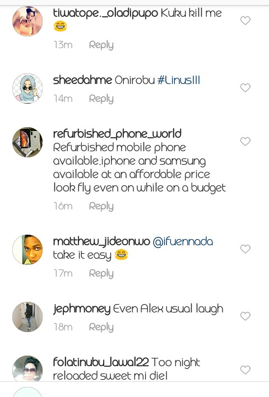Open tiwatope._oladipupo's profile picture
The width and height of the screenshot is (269, 397).
tap(27, 21)
